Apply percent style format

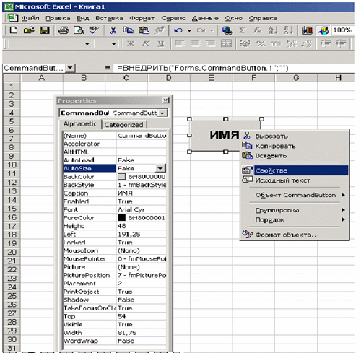[x=261, y=43]
